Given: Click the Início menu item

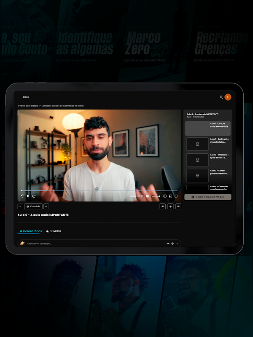Looking at the screenshot, I should click(x=26, y=97).
